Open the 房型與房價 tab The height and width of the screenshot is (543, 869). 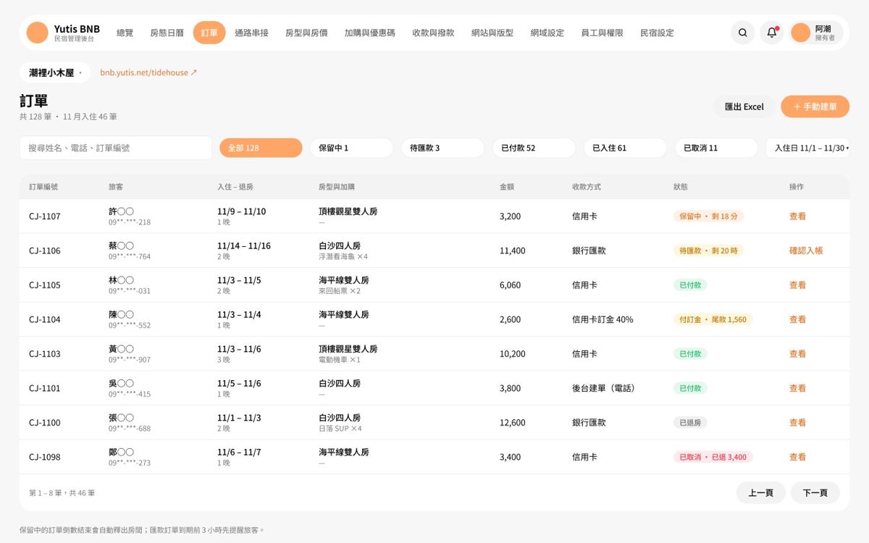pyautogui.click(x=306, y=33)
